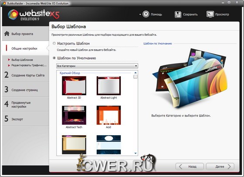Viewport: 244px width, 177px height.
Task: Choose the Abstract Tech template thumbnail
Action: point(74,115)
